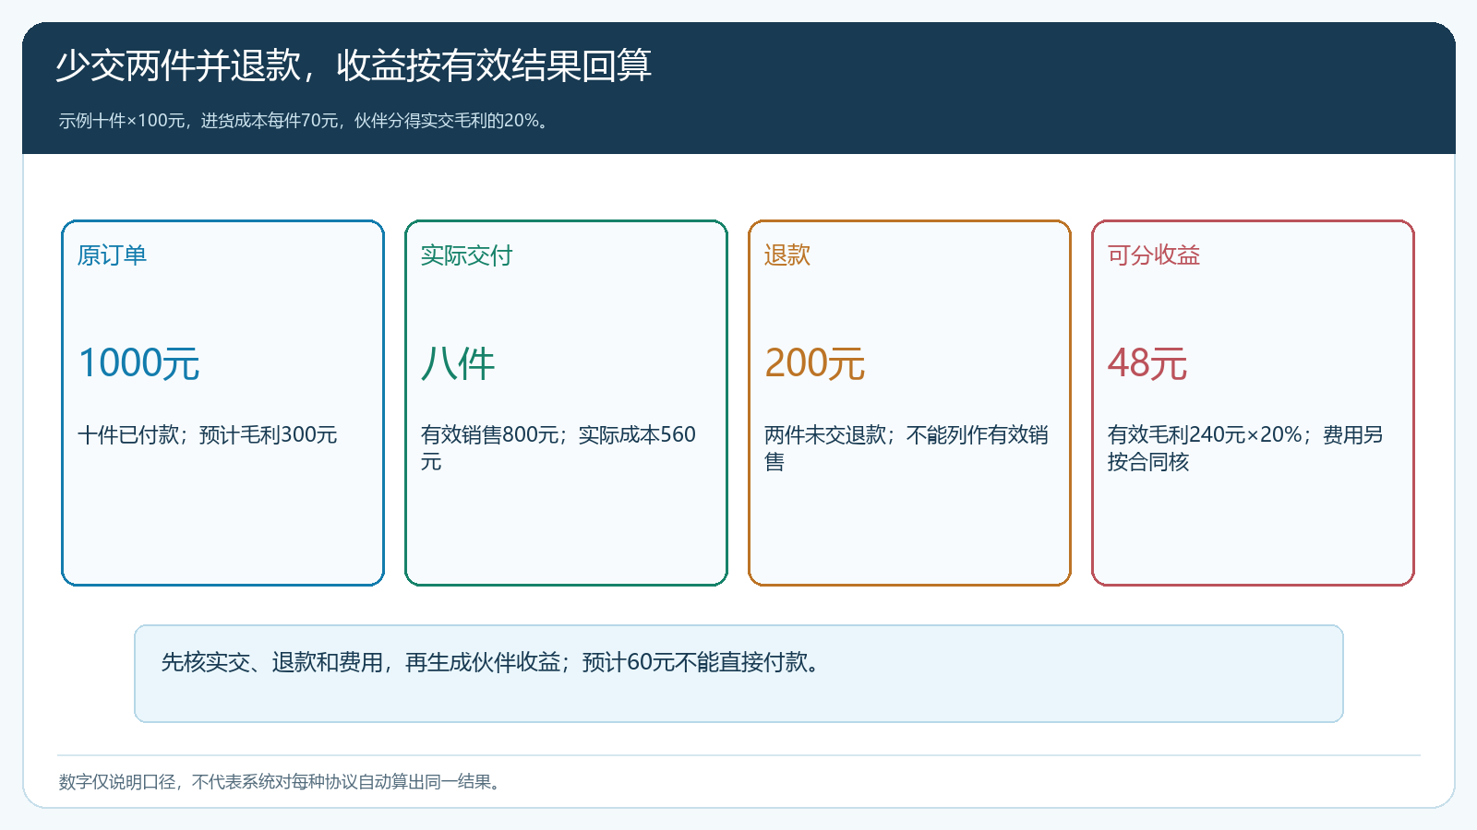Click the slide title 少交两件并退款

coord(179,65)
